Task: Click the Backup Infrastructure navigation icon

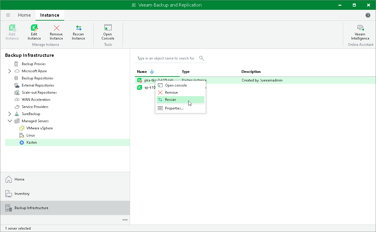Action: point(8,208)
